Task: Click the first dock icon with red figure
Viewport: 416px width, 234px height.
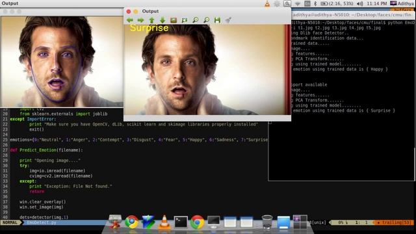Action: point(115,222)
